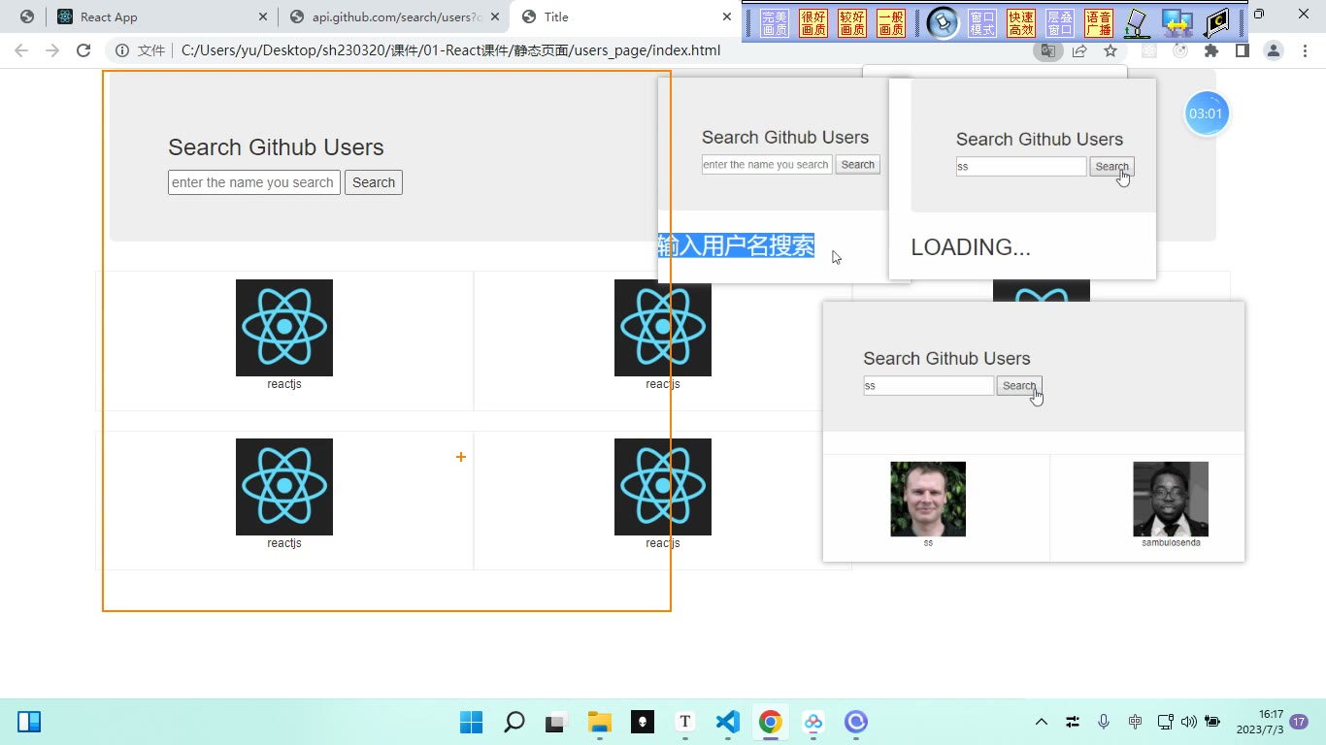Pick 一般画质 quality option
This screenshot has width=1326, height=745.
click(891, 23)
